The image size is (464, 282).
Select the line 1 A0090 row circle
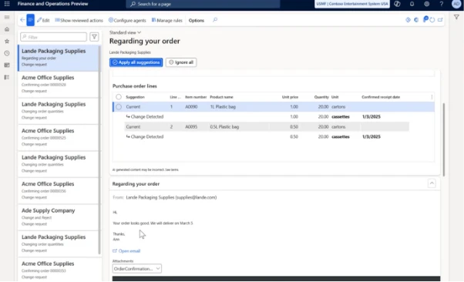[x=119, y=107]
